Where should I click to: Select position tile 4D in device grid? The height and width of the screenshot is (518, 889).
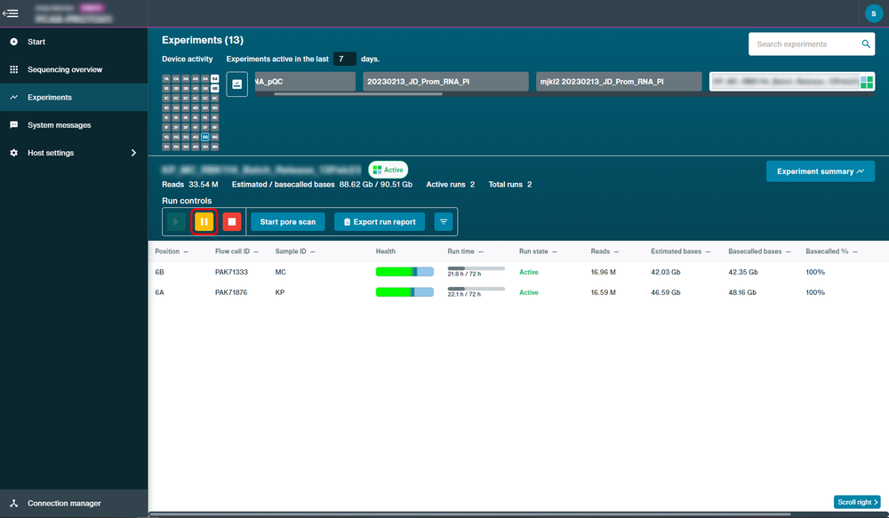click(195, 108)
